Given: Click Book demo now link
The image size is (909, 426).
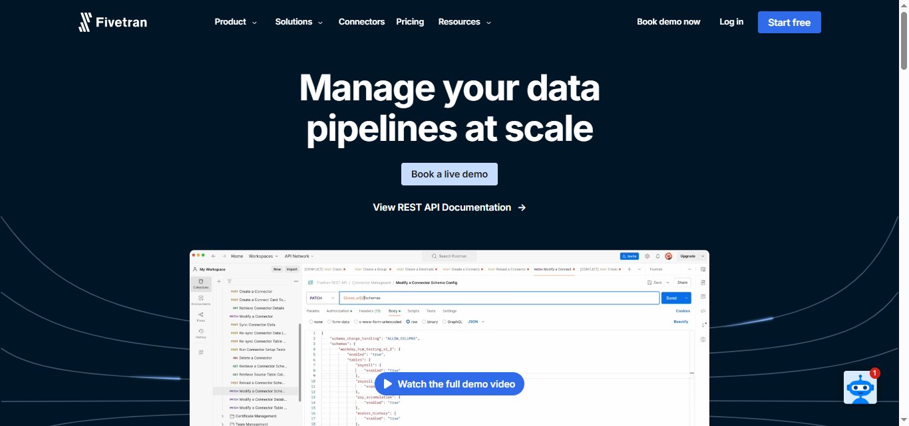Looking at the screenshot, I should [x=668, y=22].
